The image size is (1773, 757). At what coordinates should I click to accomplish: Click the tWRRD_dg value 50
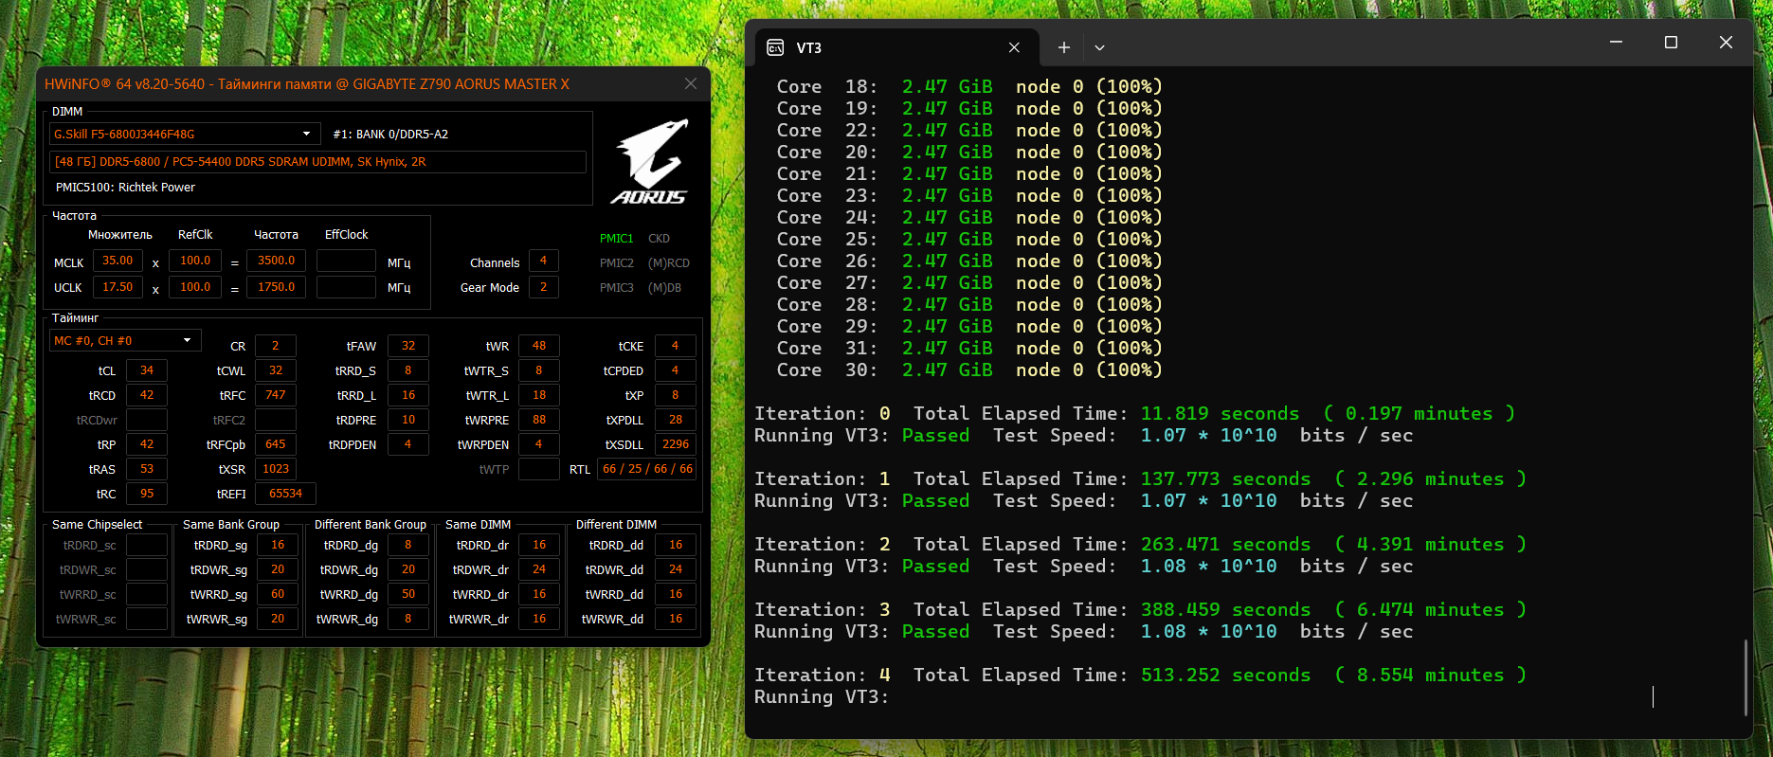coord(408,594)
